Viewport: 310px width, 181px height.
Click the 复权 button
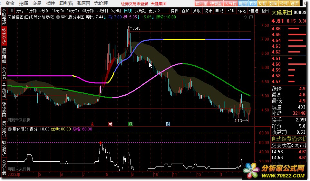click(174, 11)
